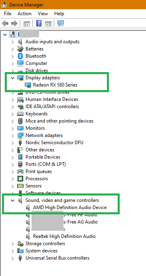Collapse Sound, video and game controllers
The height and width of the screenshot is (276, 146).
pyautogui.click(x=13, y=200)
